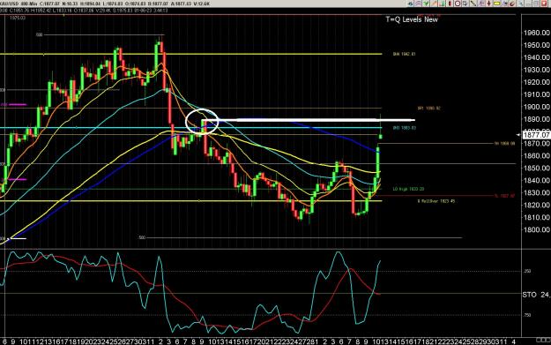Click the STO stochastic indicator label
Image resolution: width=551 pixels, height=345 pixels.
[529, 295]
